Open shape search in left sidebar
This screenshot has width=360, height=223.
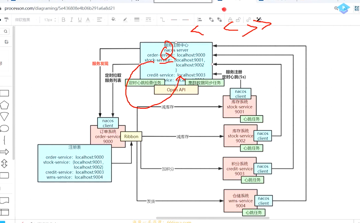6,31
